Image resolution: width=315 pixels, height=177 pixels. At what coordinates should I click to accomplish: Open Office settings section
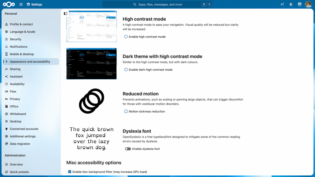click(x=31, y=106)
